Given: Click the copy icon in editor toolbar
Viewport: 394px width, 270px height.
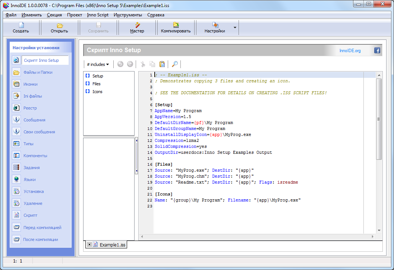Looking at the screenshot, I should point(152,64).
